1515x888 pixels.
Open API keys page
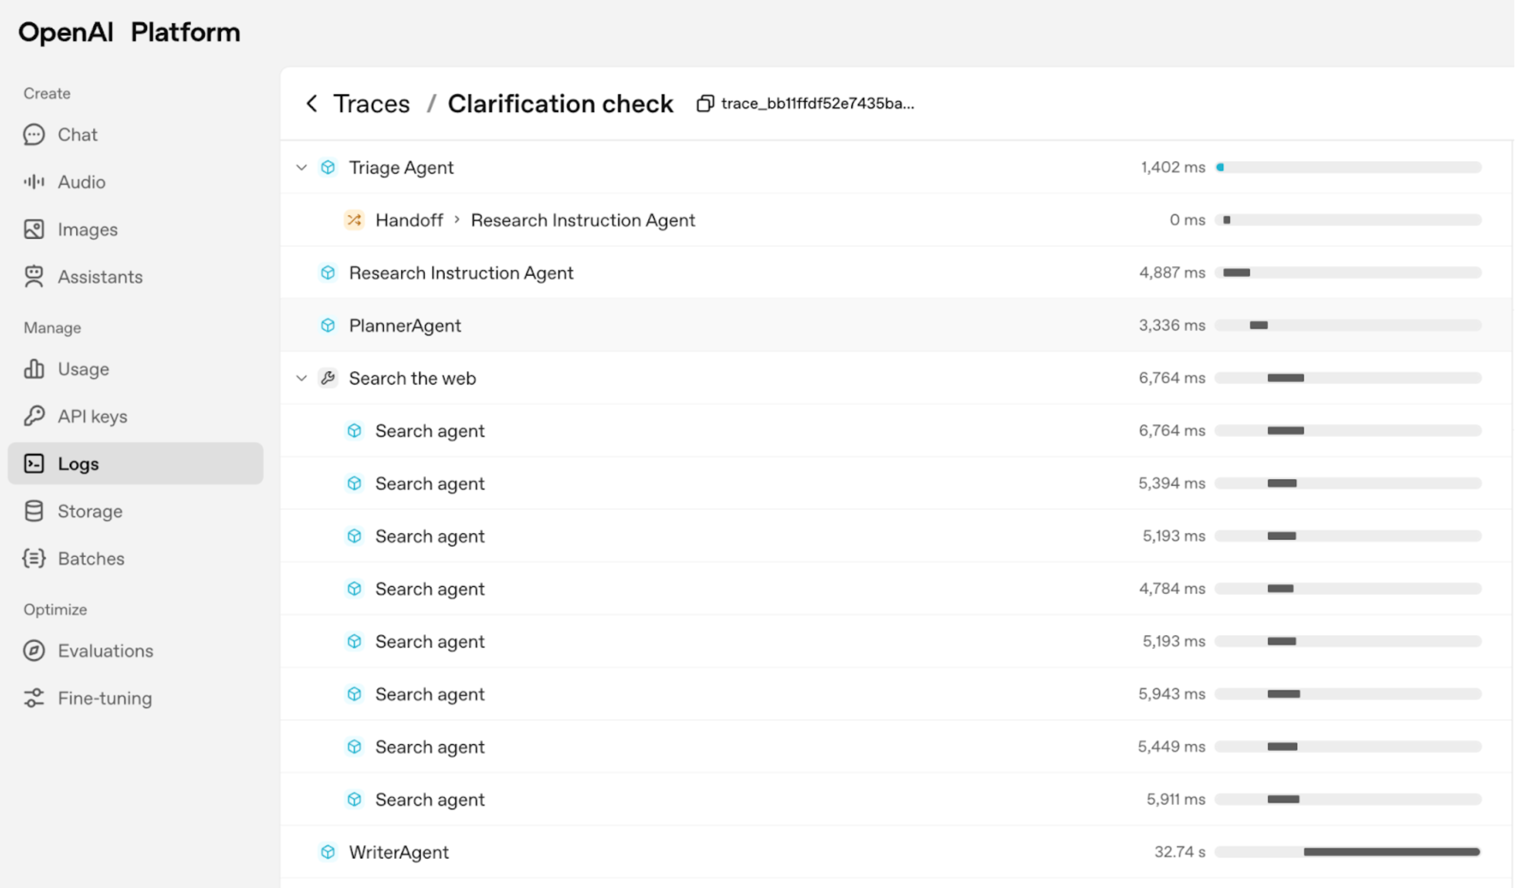(92, 416)
